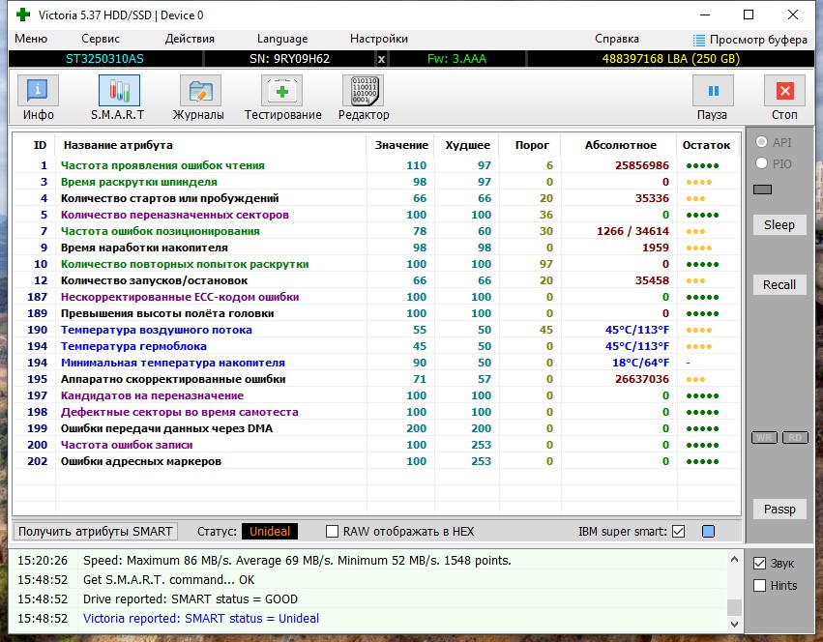Open the Справка help menu
This screenshot has height=642, width=823.
click(617, 39)
